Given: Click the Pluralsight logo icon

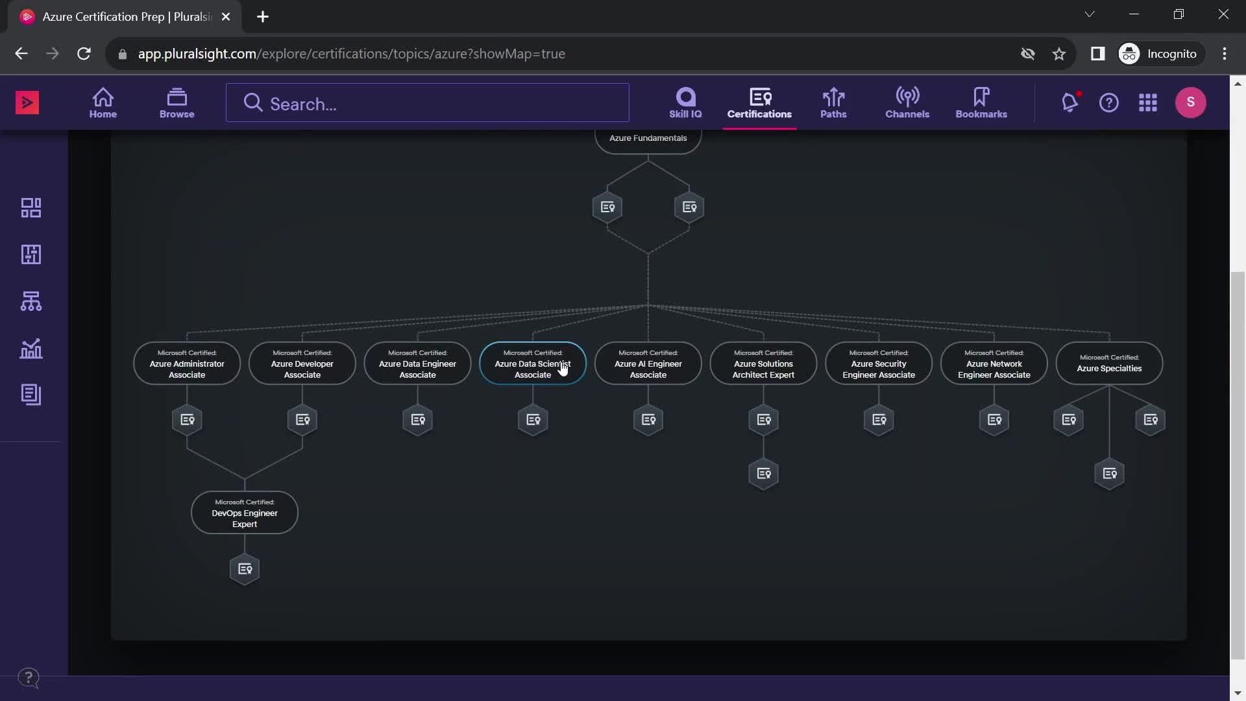Looking at the screenshot, I should [x=27, y=103].
